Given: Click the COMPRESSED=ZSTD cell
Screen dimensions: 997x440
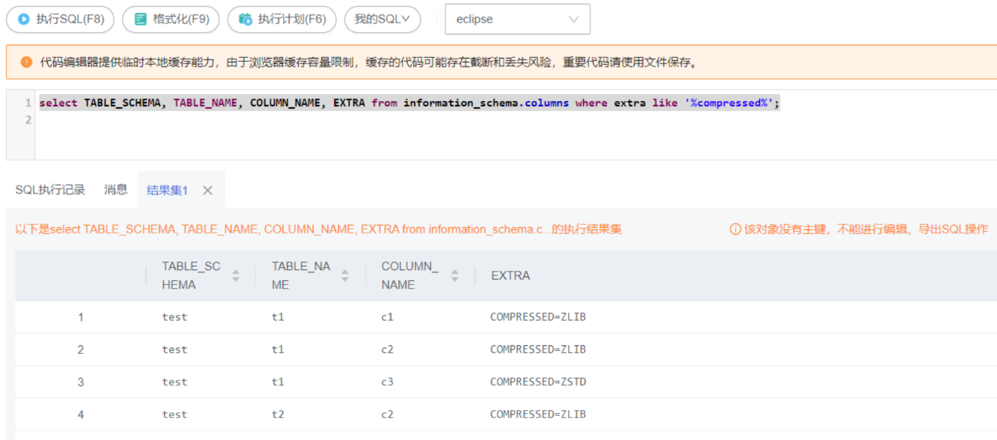Looking at the screenshot, I should point(538,382).
